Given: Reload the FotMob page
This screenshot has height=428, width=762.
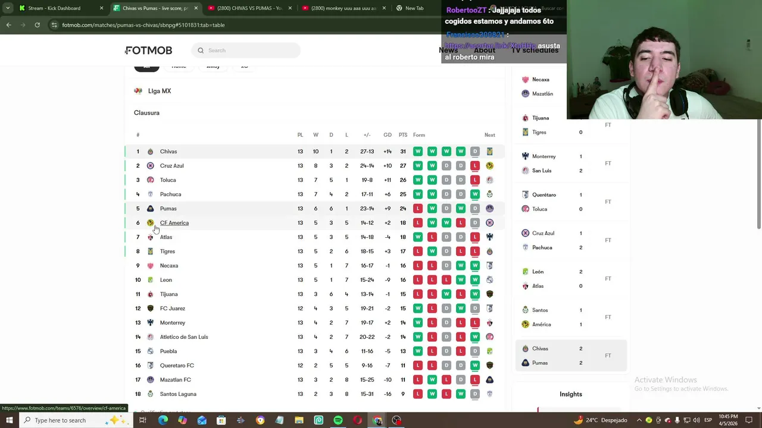Looking at the screenshot, I should tap(37, 25).
